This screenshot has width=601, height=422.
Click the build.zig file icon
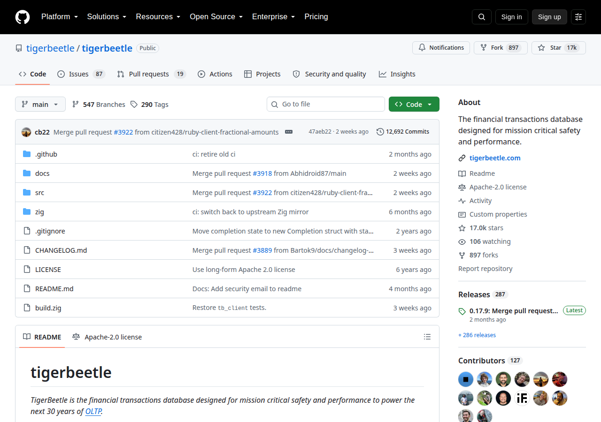[x=27, y=308]
